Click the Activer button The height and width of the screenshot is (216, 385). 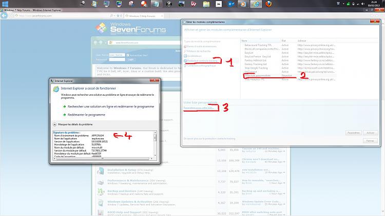click(x=371, y=133)
